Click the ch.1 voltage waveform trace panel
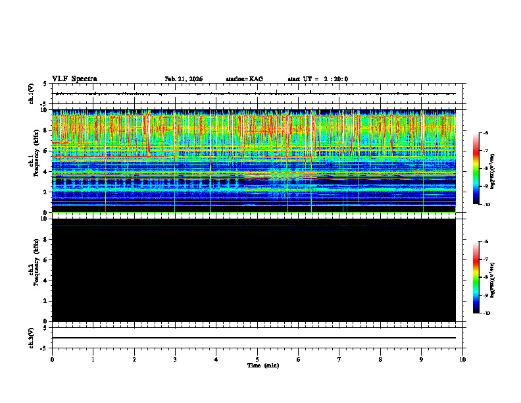521x403 pixels. click(x=257, y=94)
